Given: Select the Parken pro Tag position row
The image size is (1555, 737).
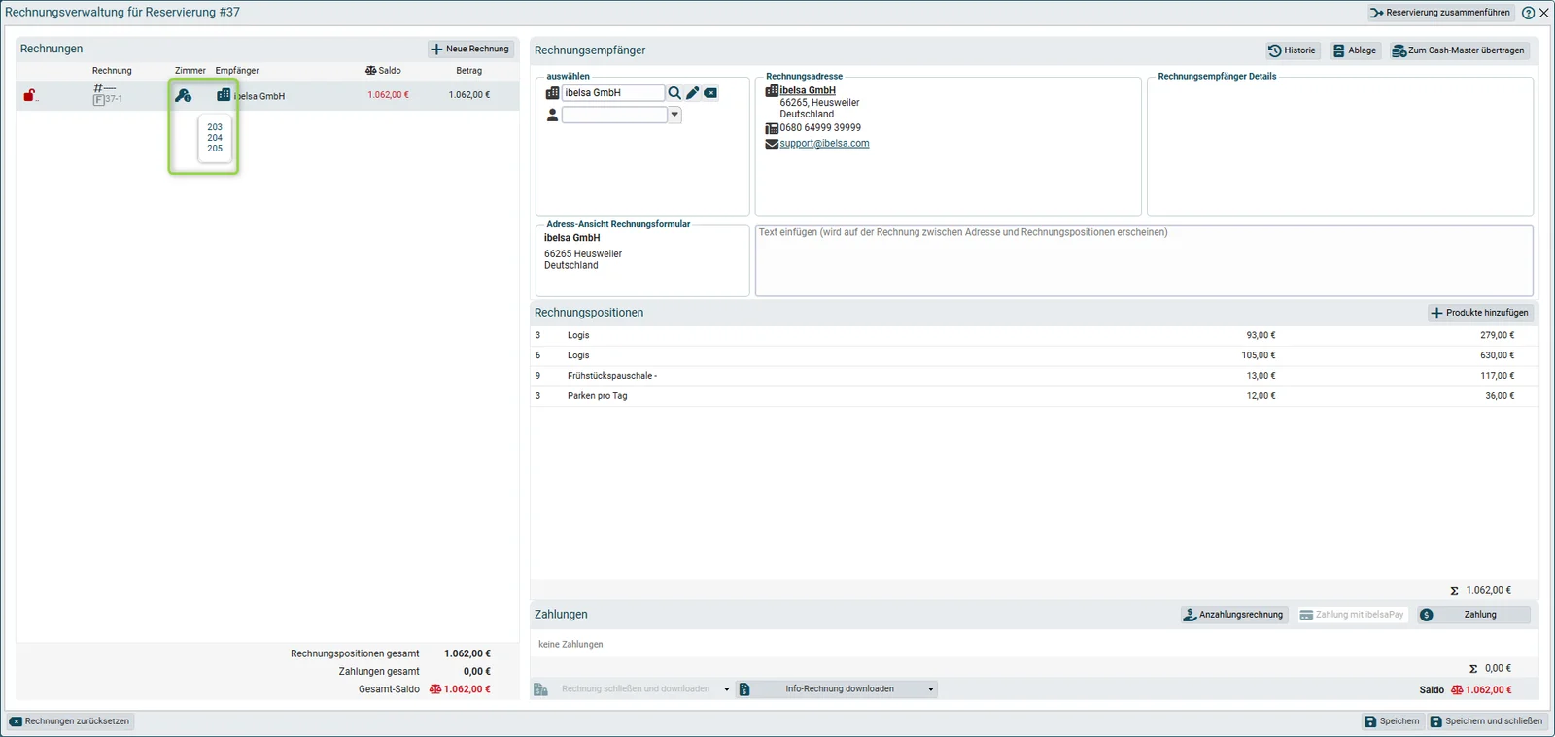Looking at the screenshot, I should (x=1034, y=396).
